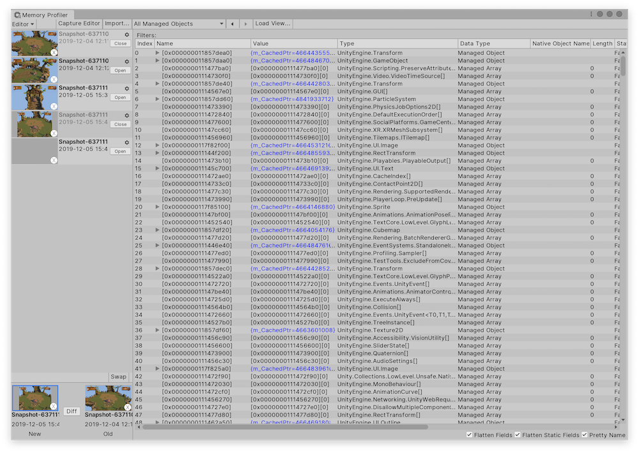Click the back arrow beside All Managed Objects
The height and width of the screenshot is (453, 639).
coord(232,22)
